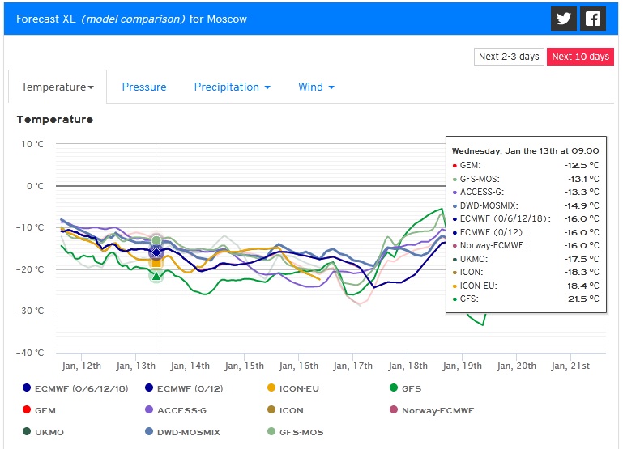
Task: Click the Jan, 18th axis label
Action: [x=408, y=366]
